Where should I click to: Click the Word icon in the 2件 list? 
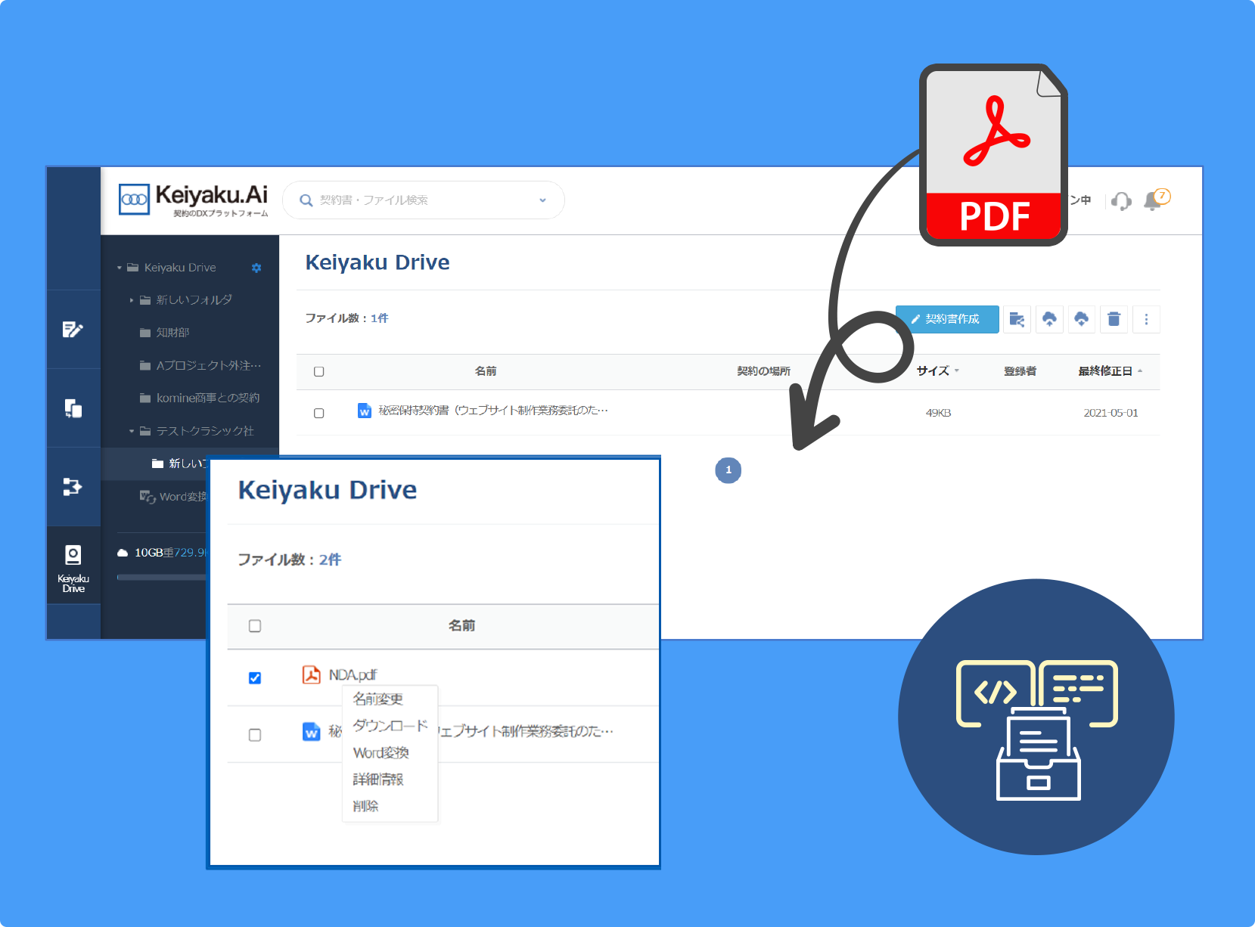pyautogui.click(x=311, y=732)
